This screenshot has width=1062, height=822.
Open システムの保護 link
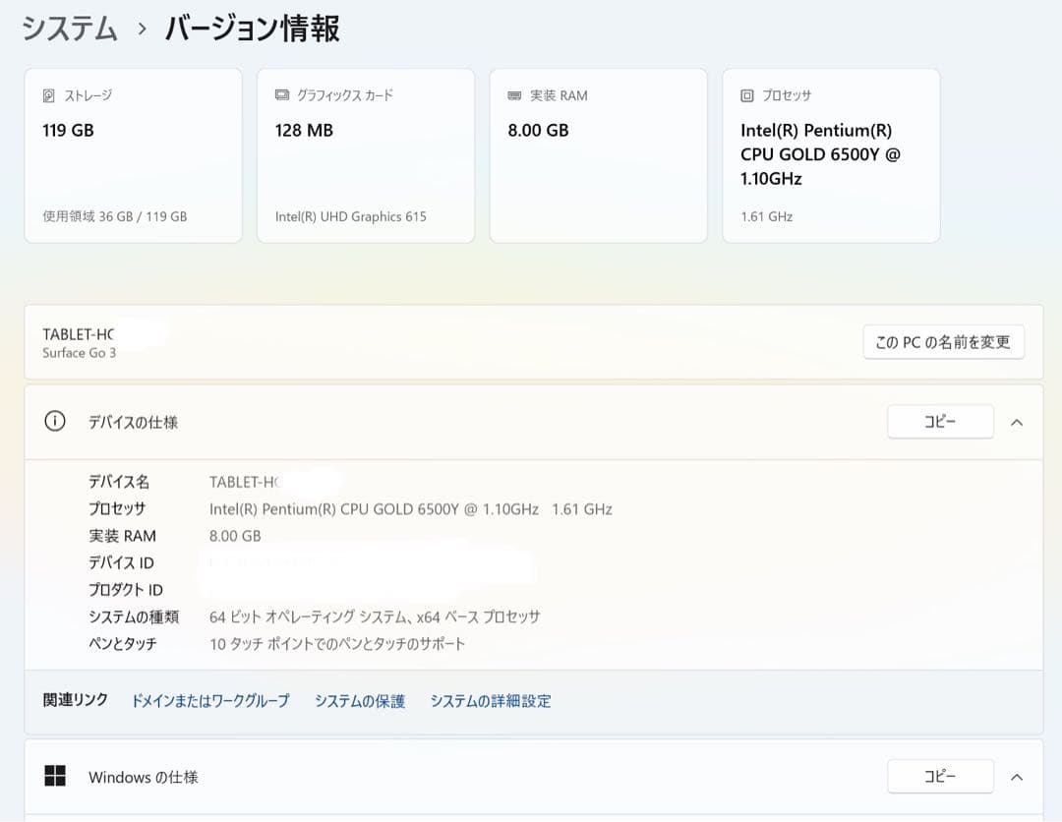358,701
